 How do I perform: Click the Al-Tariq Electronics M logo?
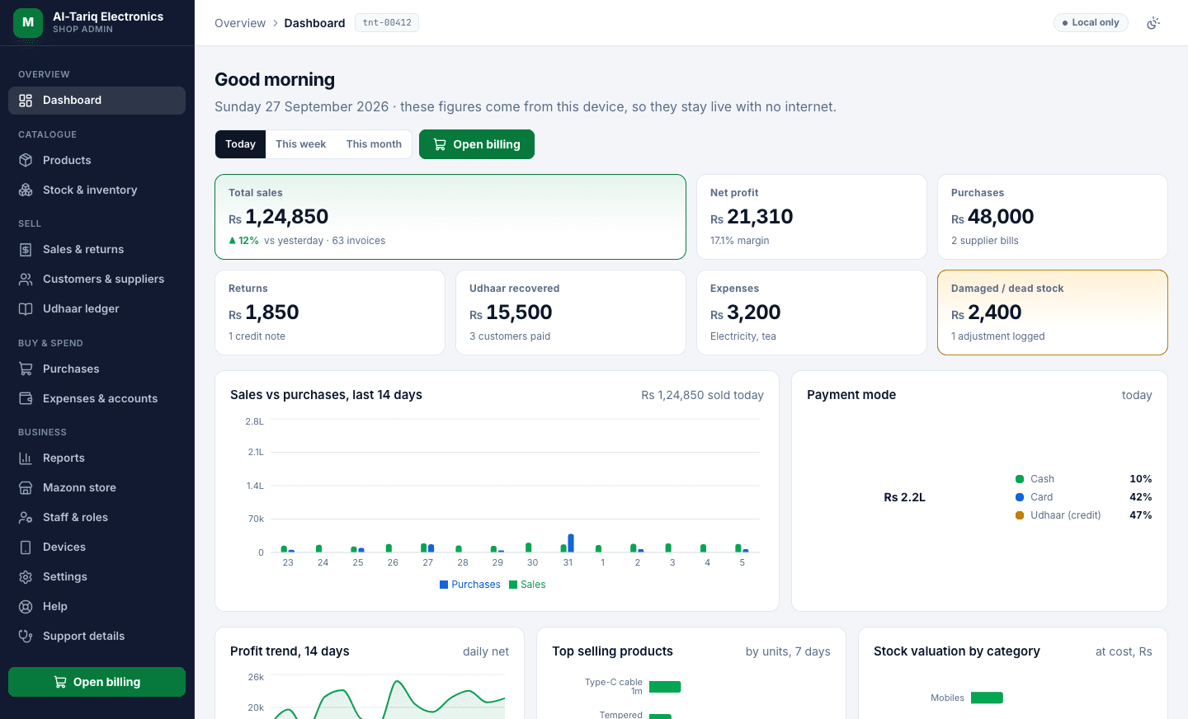coord(28,22)
